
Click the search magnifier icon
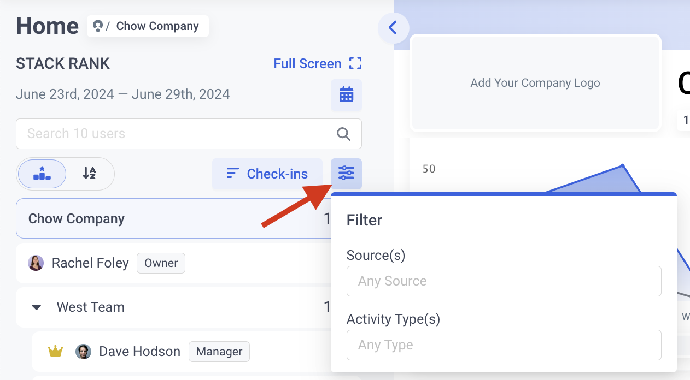pyautogui.click(x=343, y=134)
